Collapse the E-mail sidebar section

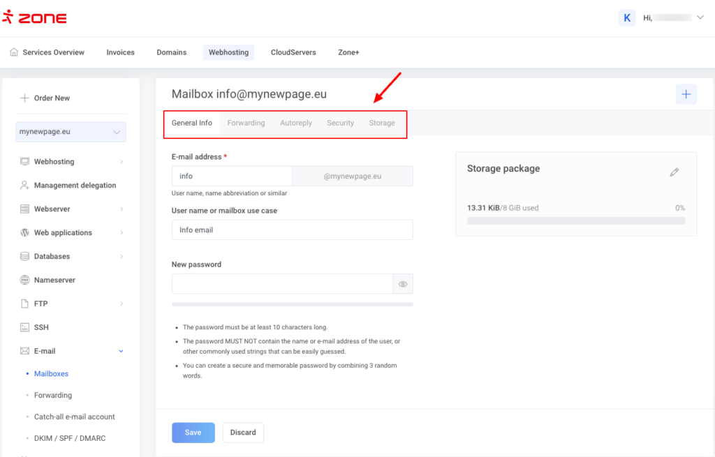click(x=121, y=351)
